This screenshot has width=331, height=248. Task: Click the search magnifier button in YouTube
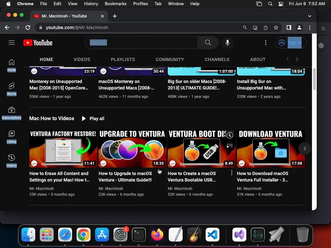208,43
